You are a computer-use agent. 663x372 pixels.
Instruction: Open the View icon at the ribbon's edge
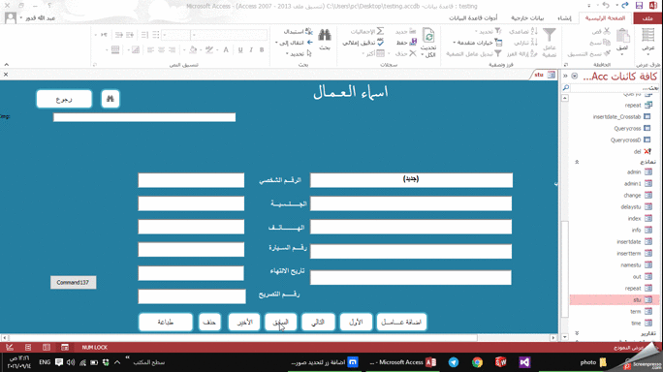pos(647,36)
